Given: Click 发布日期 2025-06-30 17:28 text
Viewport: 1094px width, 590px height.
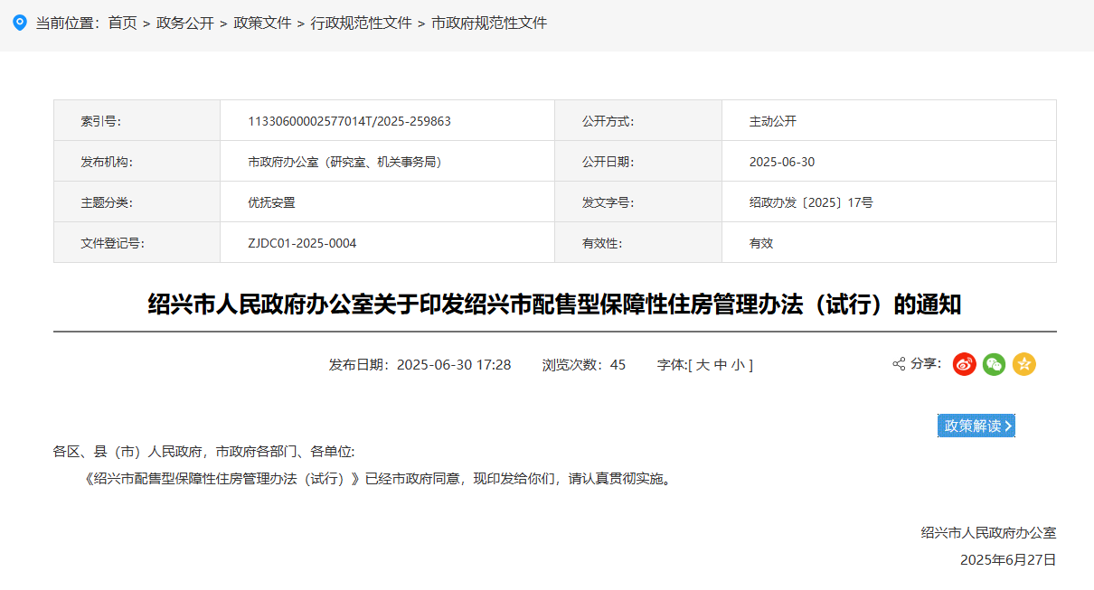Looking at the screenshot, I should coord(420,365).
